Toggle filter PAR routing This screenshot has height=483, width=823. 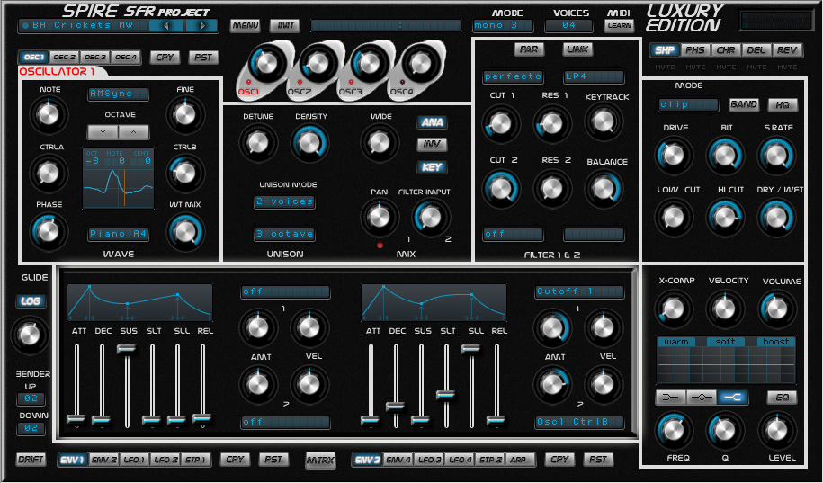click(529, 49)
